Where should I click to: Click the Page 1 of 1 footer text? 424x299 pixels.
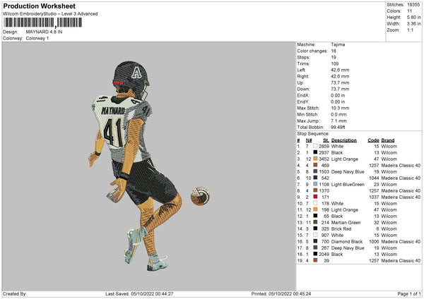(409, 293)
